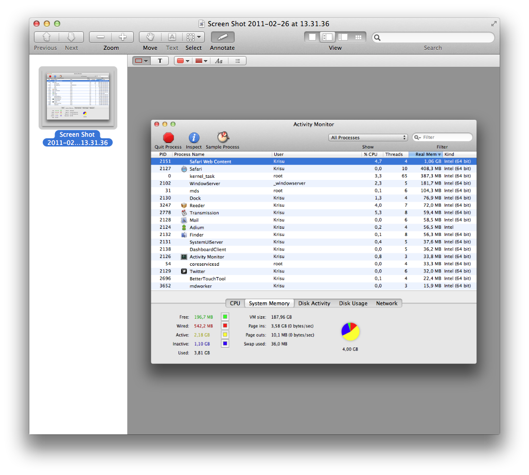
Task: Switch to table of contents view
Action: pyautogui.click(x=343, y=37)
